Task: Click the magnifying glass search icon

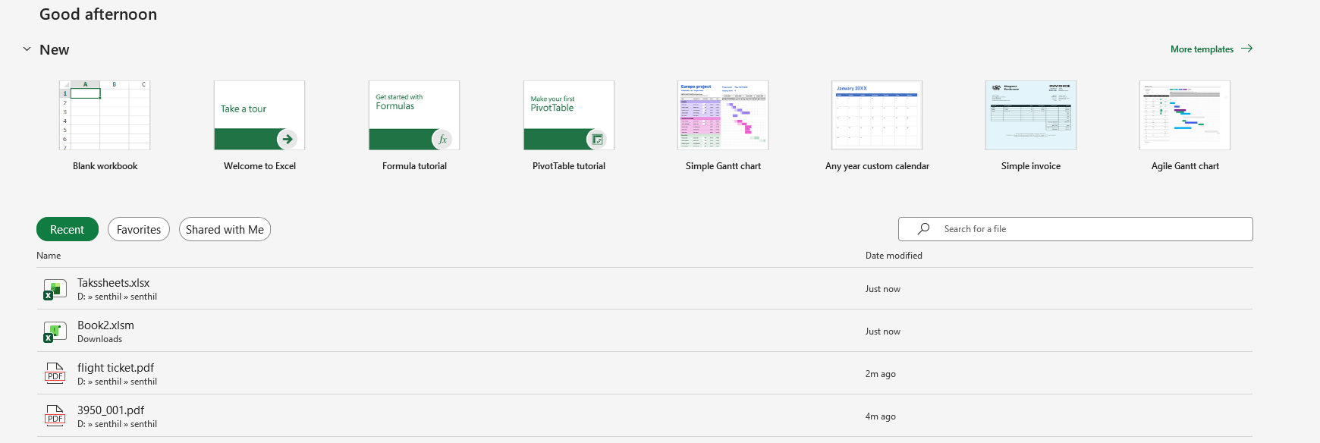Action: (x=923, y=229)
